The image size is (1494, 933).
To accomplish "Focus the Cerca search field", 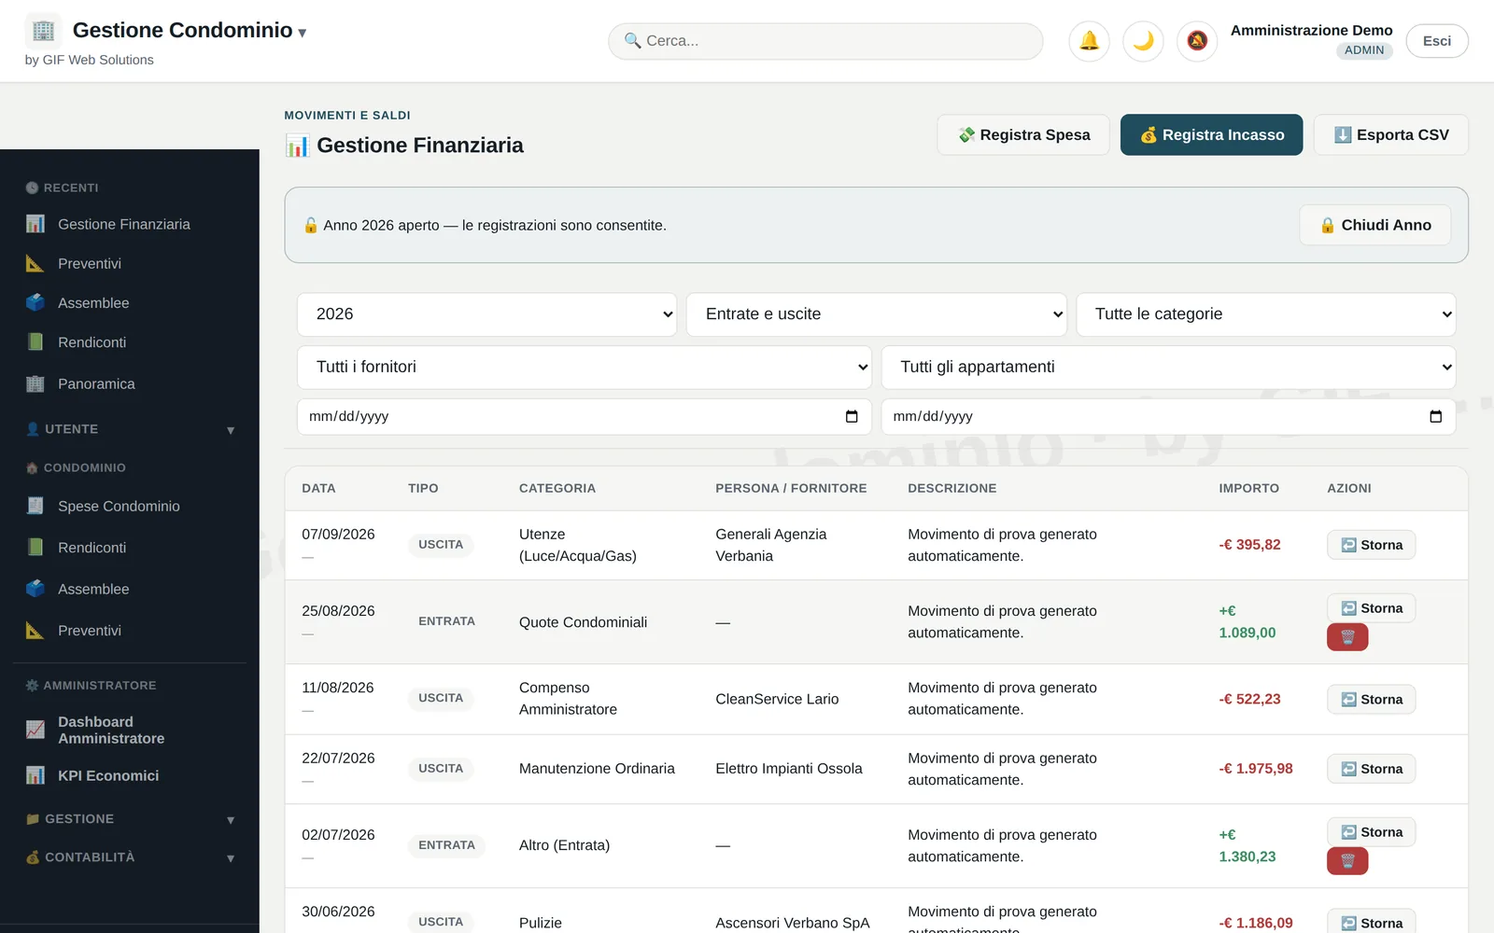I will coord(825,41).
